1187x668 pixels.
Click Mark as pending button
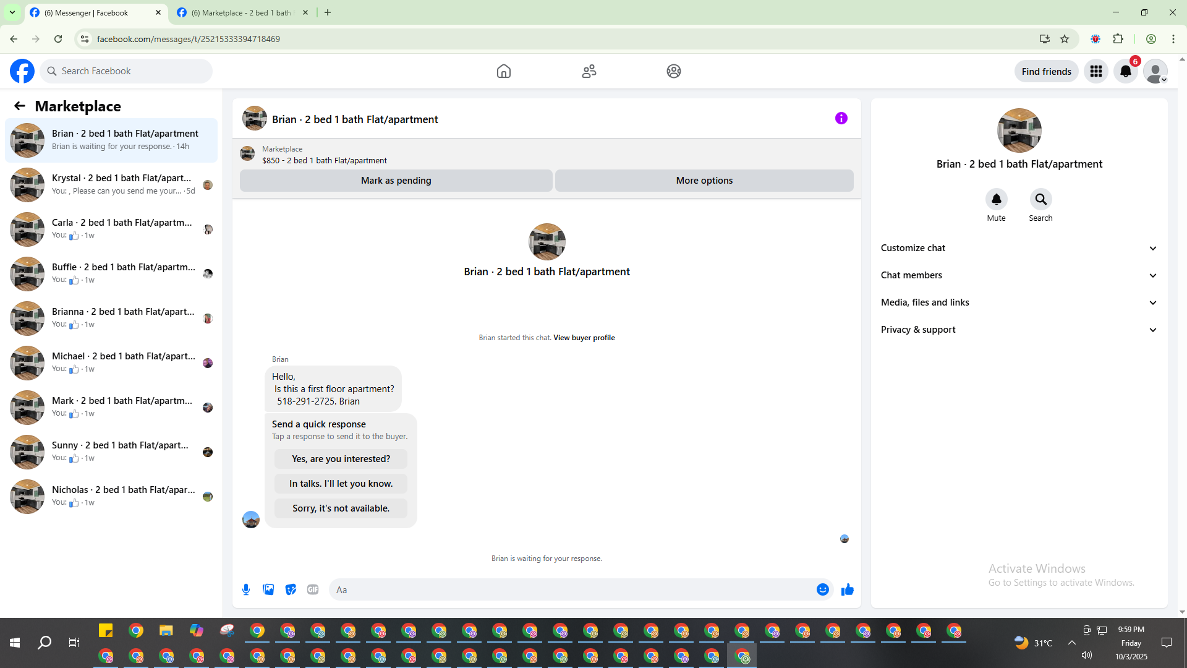click(396, 181)
